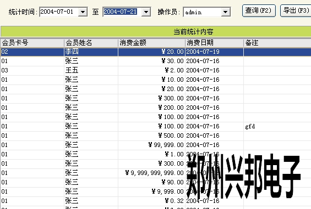The height and width of the screenshot is (209, 311).
Task: Select the row with remark gfd
Action: (x=156, y=126)
